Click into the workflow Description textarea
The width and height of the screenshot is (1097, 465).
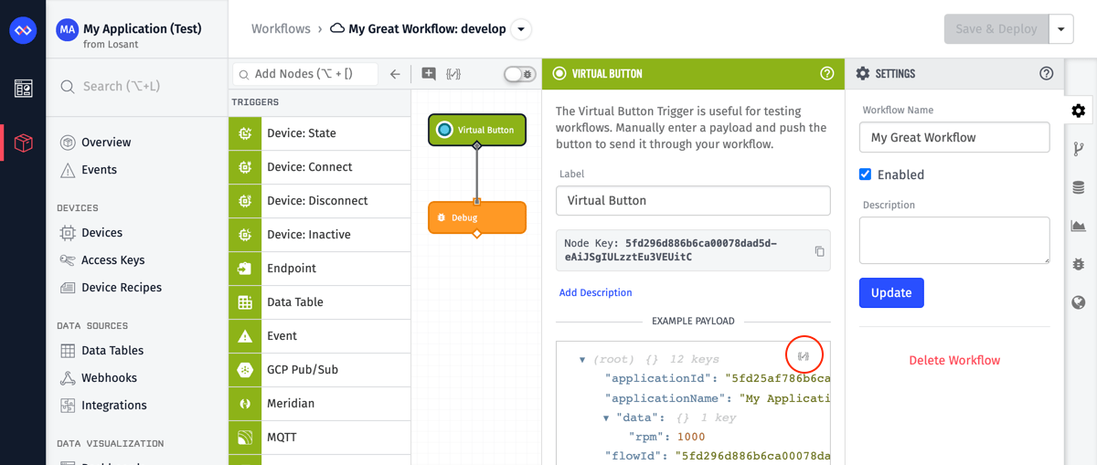click(954, 241)
